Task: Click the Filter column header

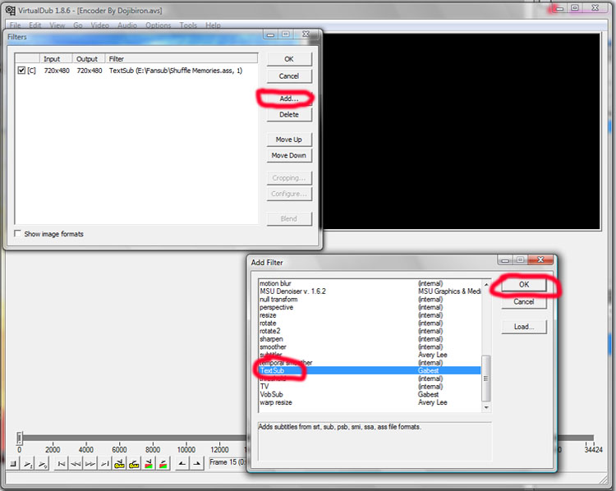Action: [182, 59]
